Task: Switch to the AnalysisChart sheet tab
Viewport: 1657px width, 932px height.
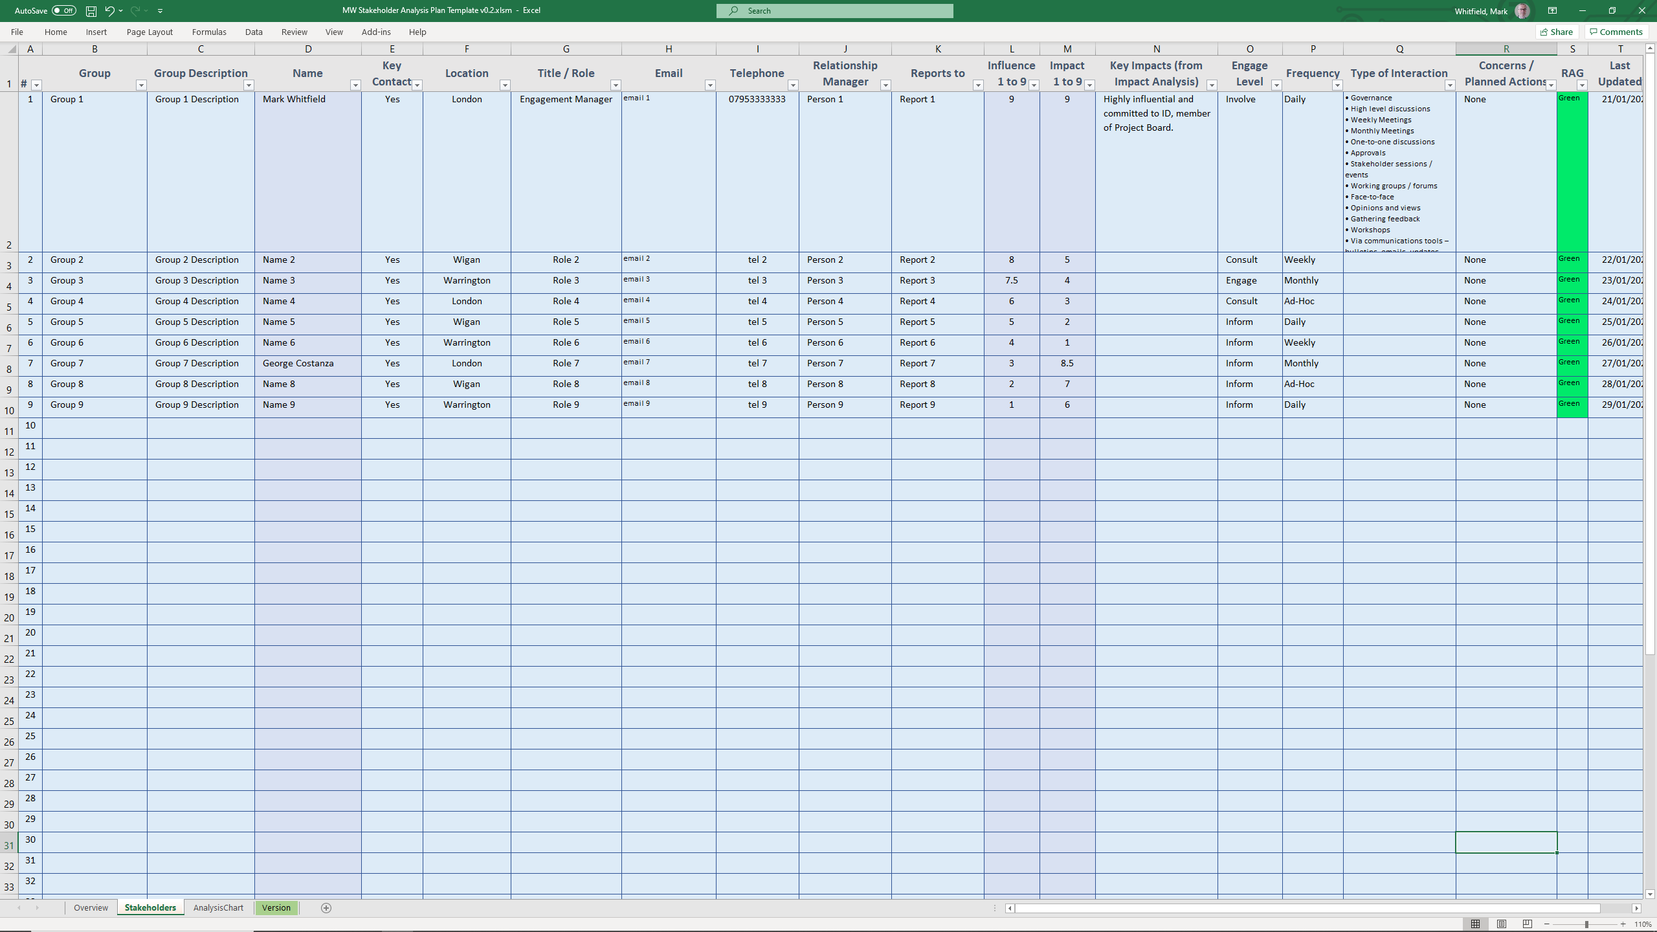Action: click(218, 908)
